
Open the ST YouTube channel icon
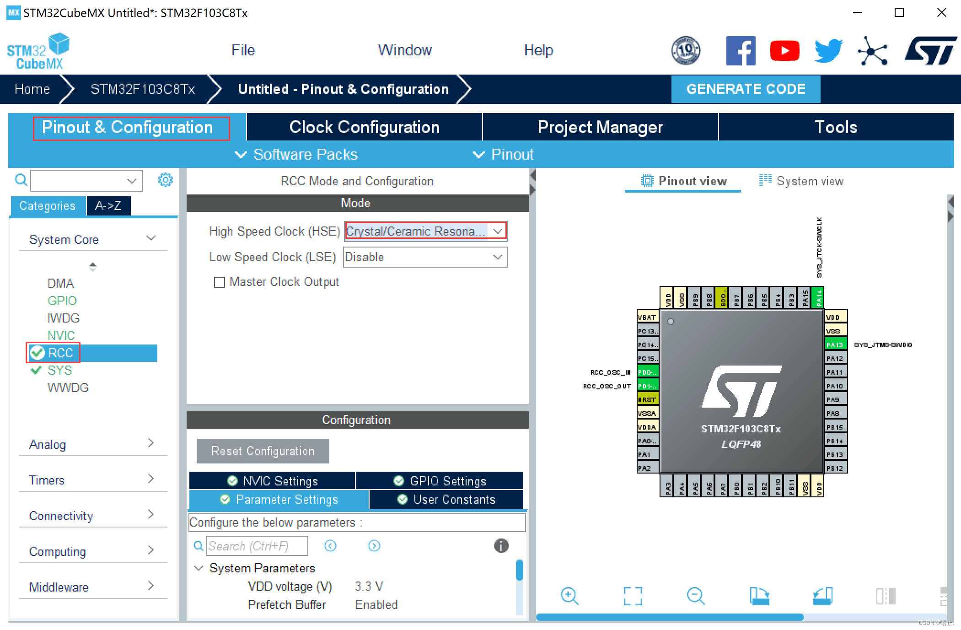point(784,50)
